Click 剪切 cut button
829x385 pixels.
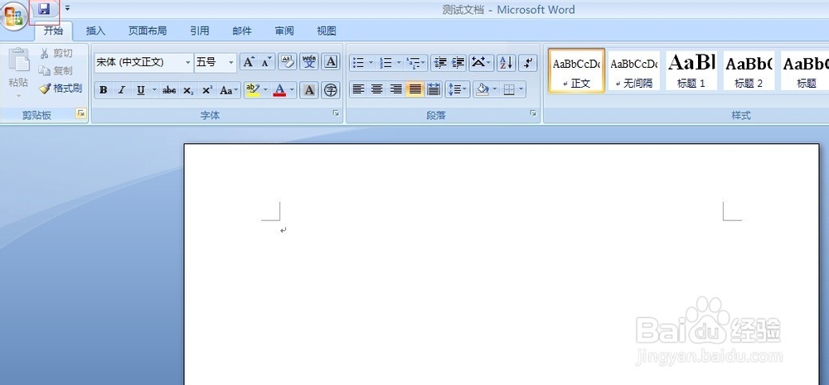point(56,53)
